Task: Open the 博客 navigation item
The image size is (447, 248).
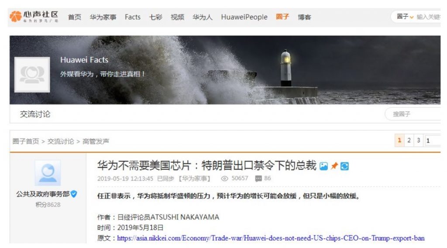Action: (304, 17)
